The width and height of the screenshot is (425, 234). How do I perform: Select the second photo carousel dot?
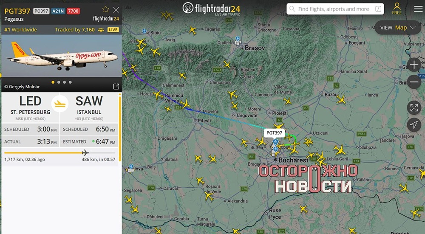pos(59,82)
